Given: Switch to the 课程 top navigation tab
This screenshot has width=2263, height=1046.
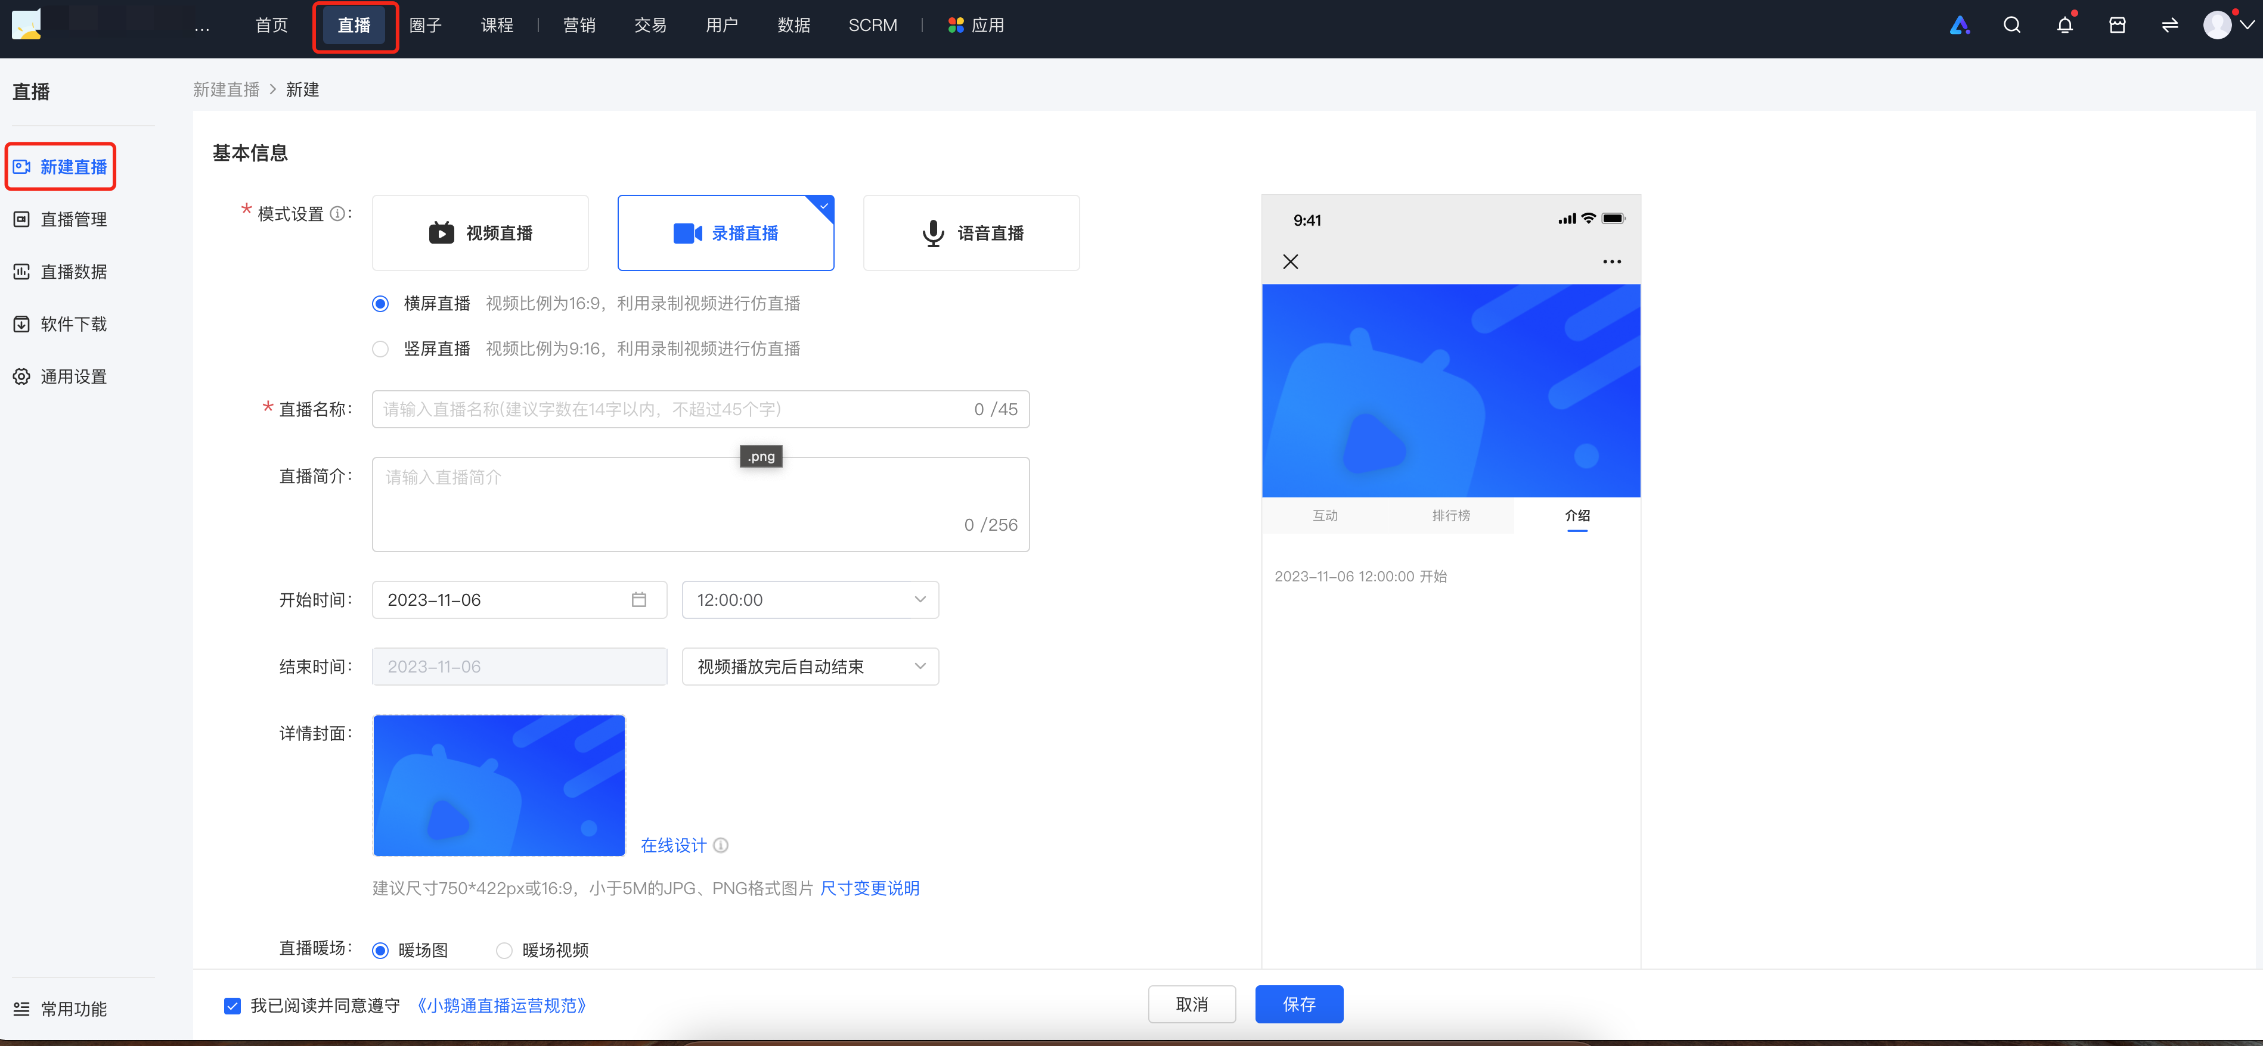Looking at the screenshot, I should point(497,26).
